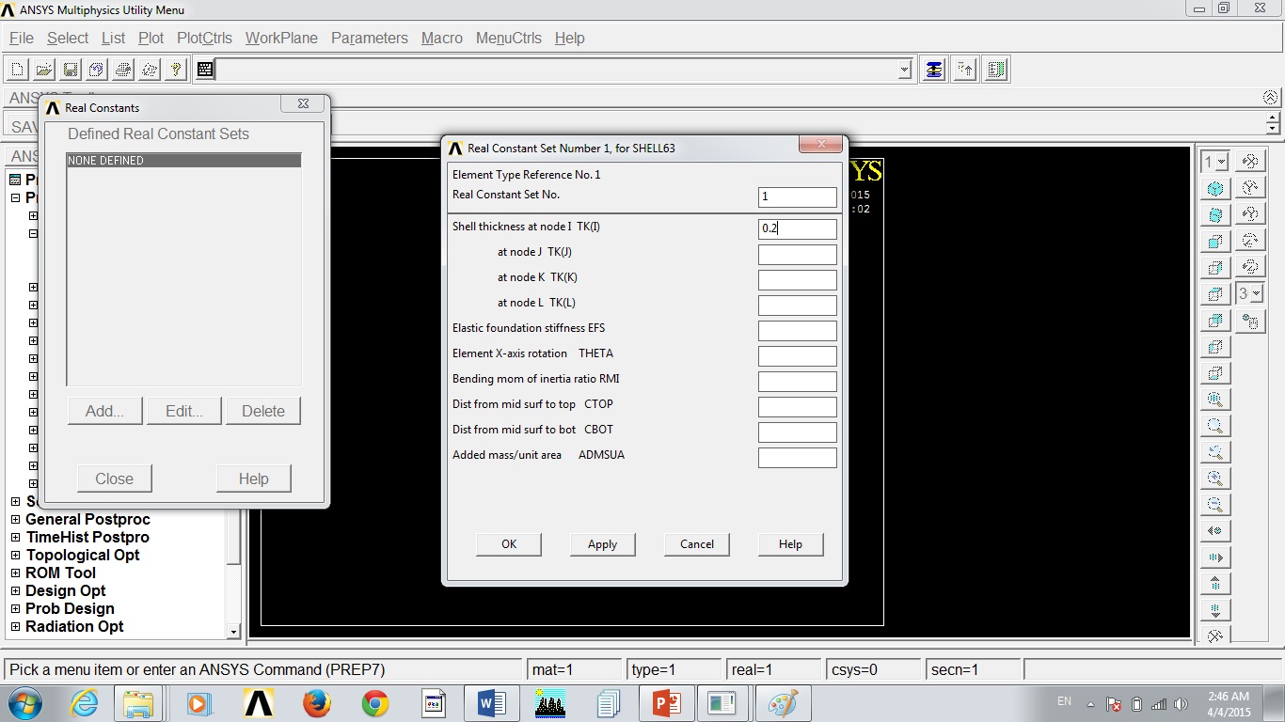This screenshot has width=1285, height=722.
Task: Open the File menu
Action: pos(22,39)
